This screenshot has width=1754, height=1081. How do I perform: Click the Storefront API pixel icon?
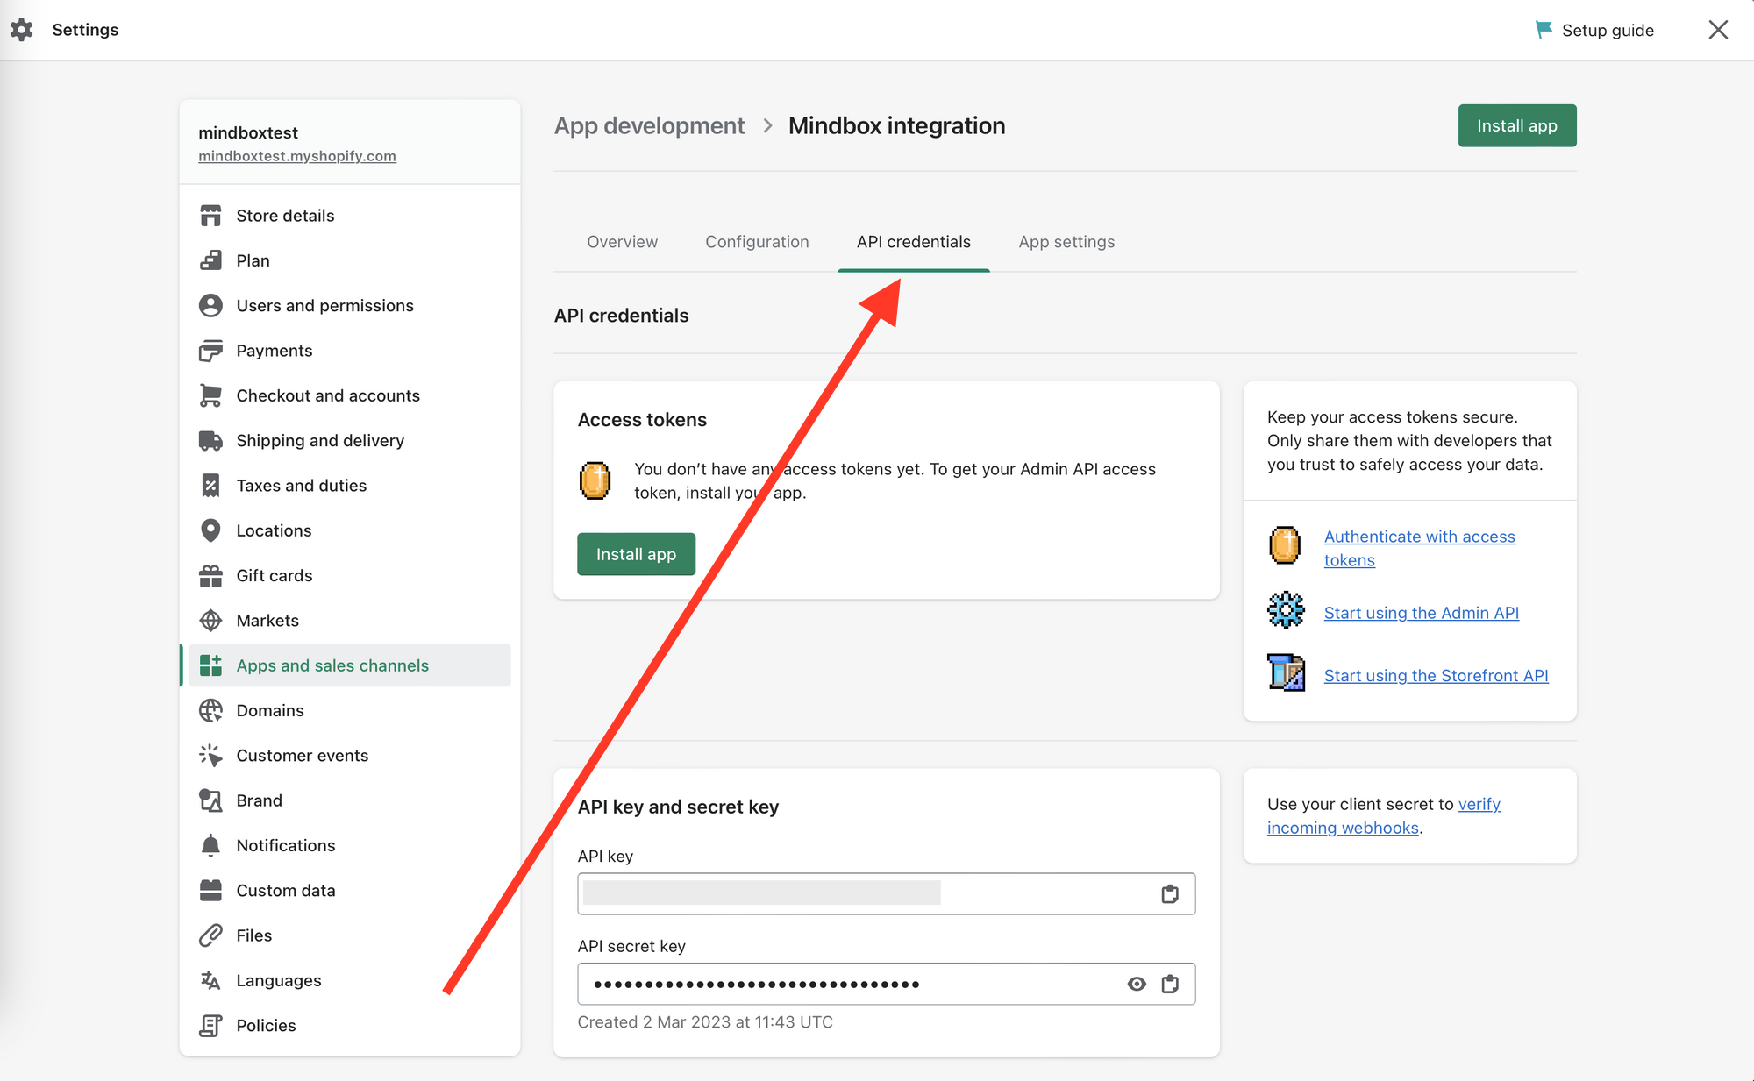point(1286,672)
